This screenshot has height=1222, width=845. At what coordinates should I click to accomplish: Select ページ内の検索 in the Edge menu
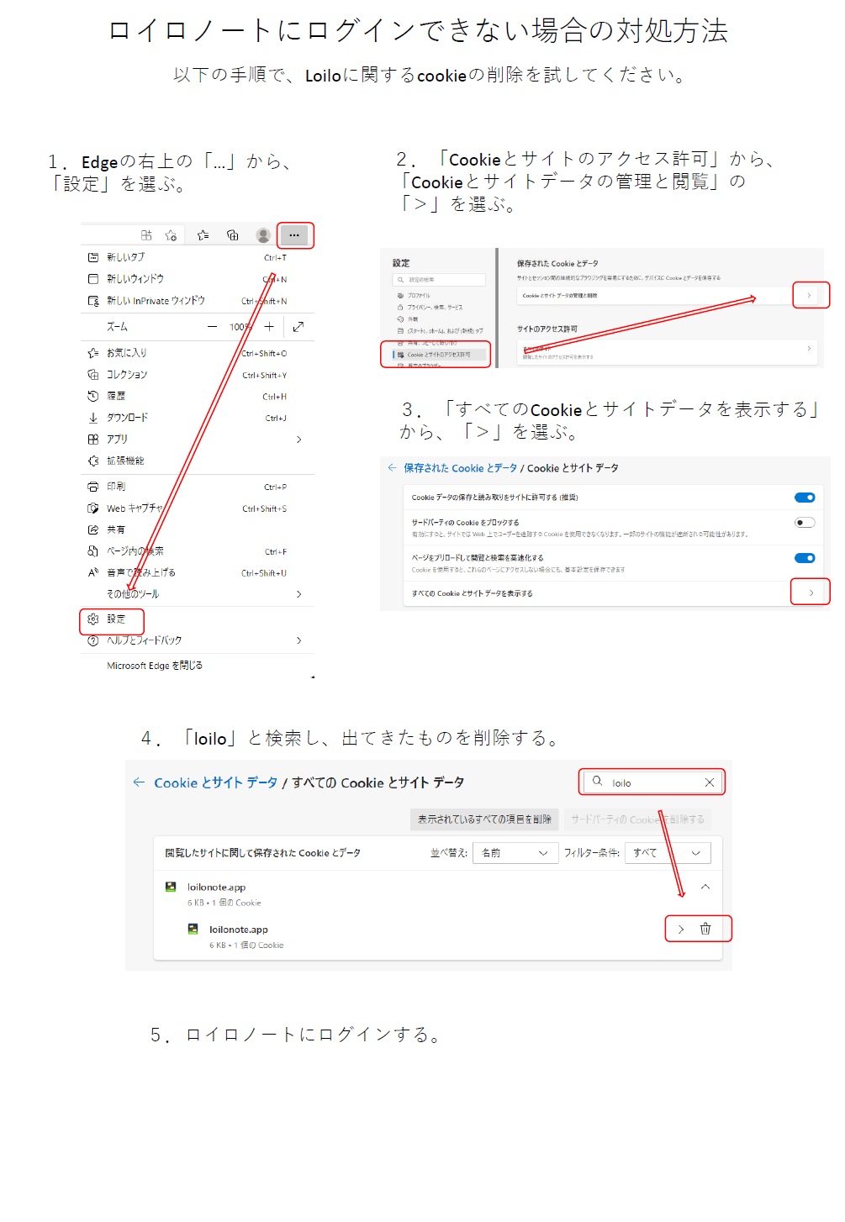pos(198,551)
